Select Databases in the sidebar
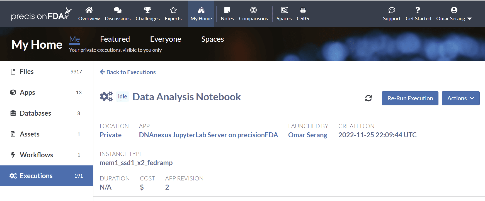 35,113
